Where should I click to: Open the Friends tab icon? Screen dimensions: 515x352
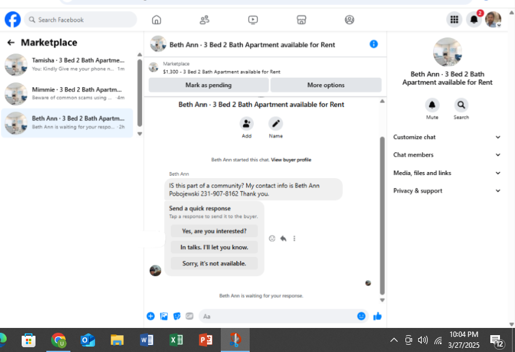click(x=205, y=20)
